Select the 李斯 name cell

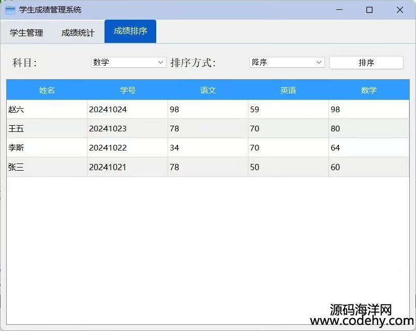click(47, 148)
